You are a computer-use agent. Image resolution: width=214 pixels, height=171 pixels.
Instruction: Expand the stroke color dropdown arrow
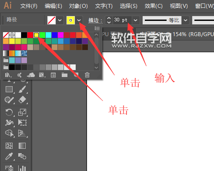point(79,20)
